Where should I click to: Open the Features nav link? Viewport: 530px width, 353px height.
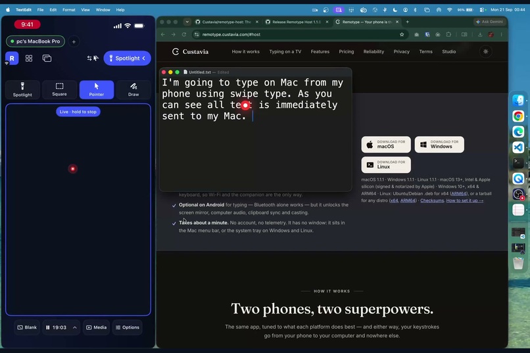(x=320, y=52)
